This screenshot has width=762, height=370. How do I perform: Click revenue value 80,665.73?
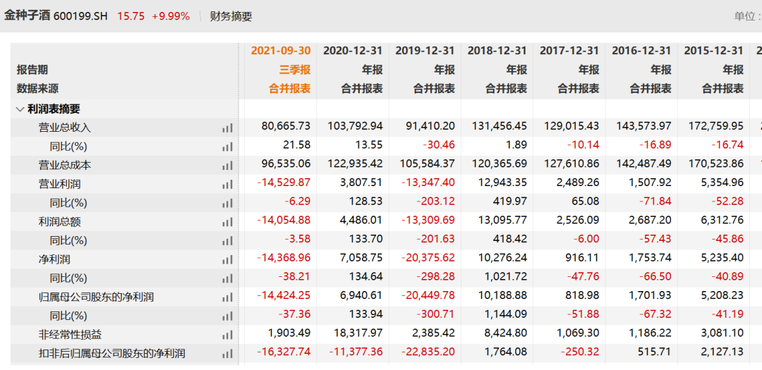286,126
